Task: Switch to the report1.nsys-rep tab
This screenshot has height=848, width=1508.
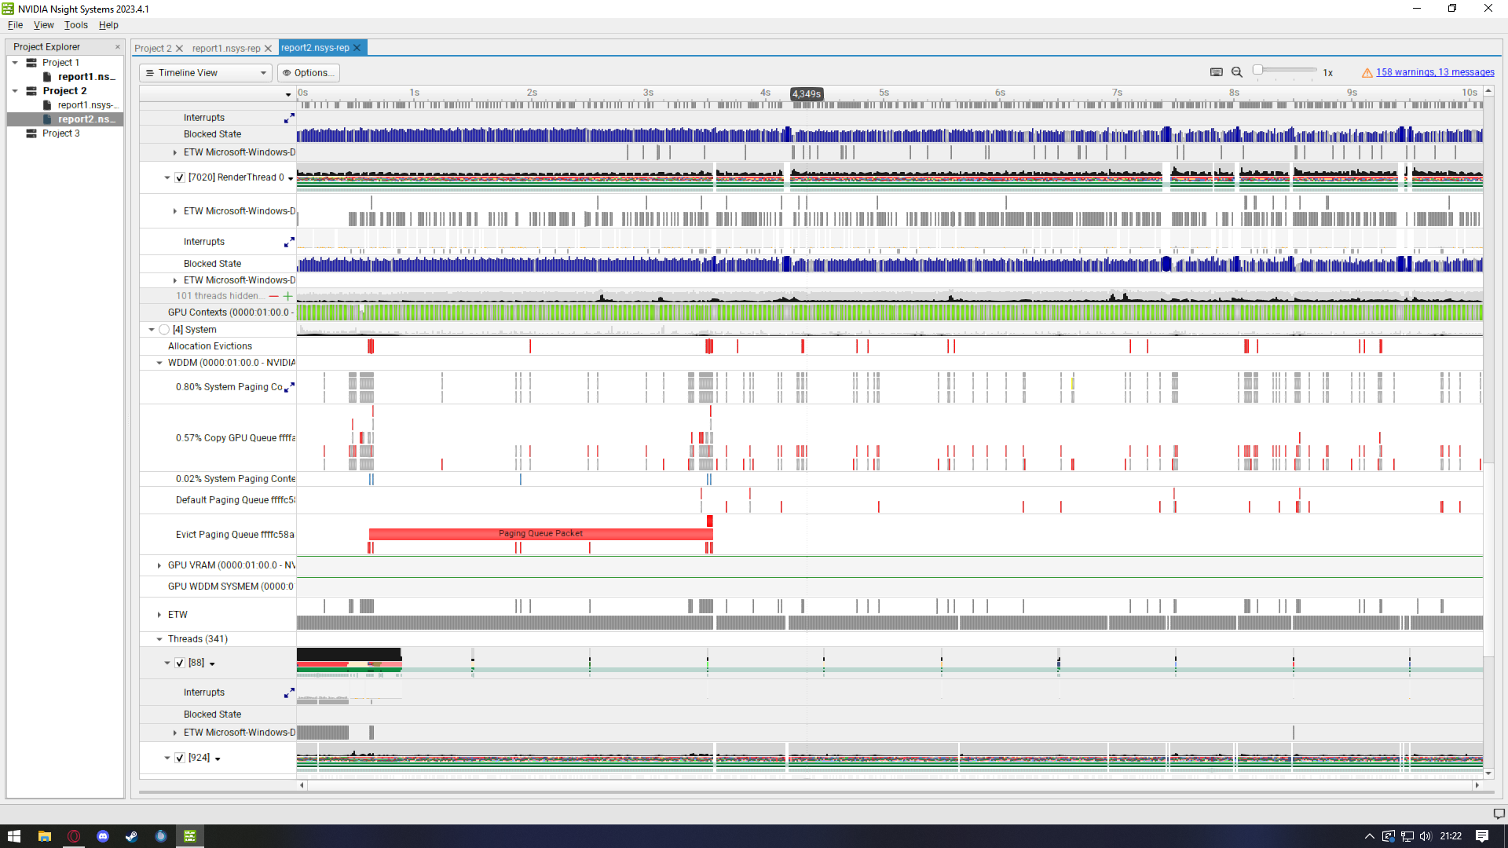Action: click(226, 49)
